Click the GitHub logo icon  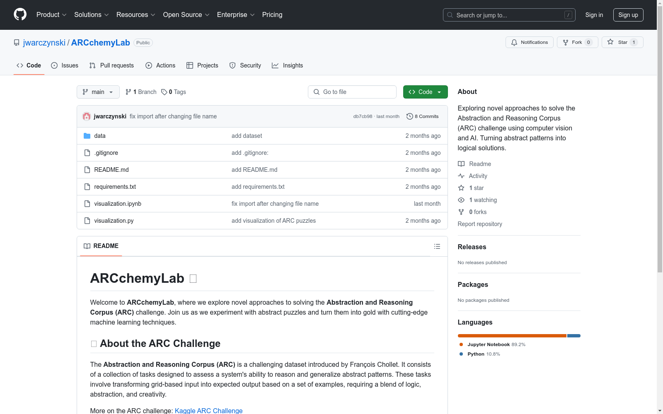[20, 14]
